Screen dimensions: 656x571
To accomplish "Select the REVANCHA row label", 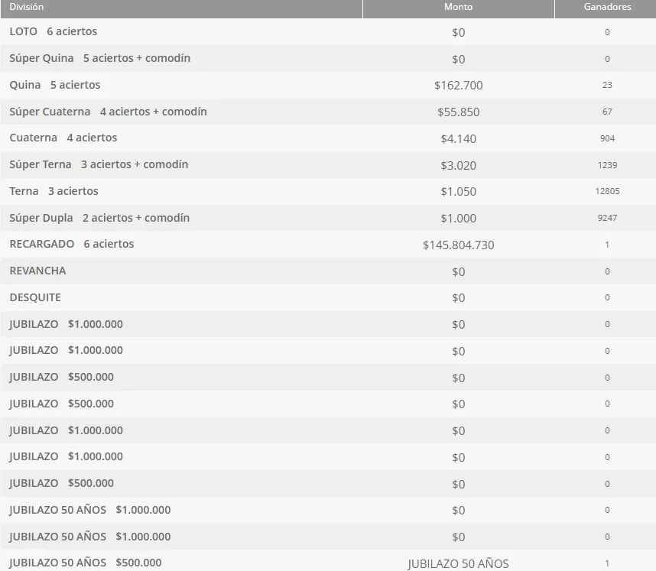I will tap(37, 271).
